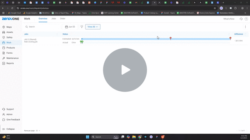The image size is (250, 140).
Task: Click Give Feedback in the sidebar
Action: [x=13, y=119]
